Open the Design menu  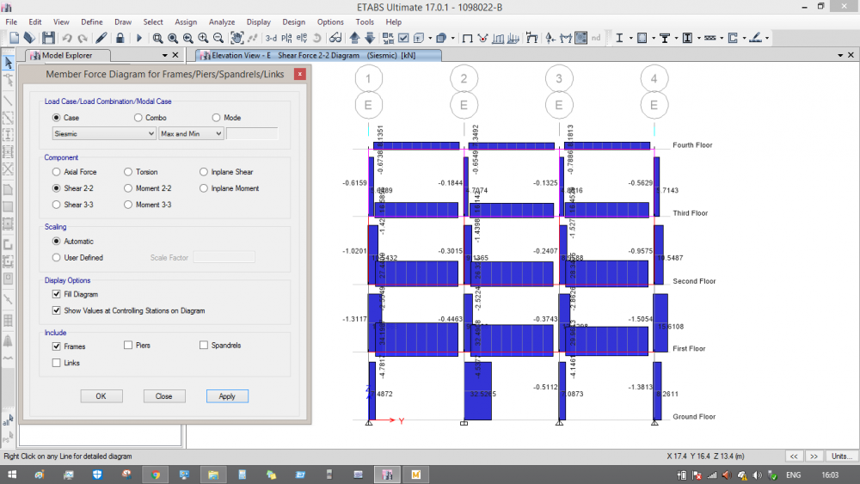coord(293,22)
